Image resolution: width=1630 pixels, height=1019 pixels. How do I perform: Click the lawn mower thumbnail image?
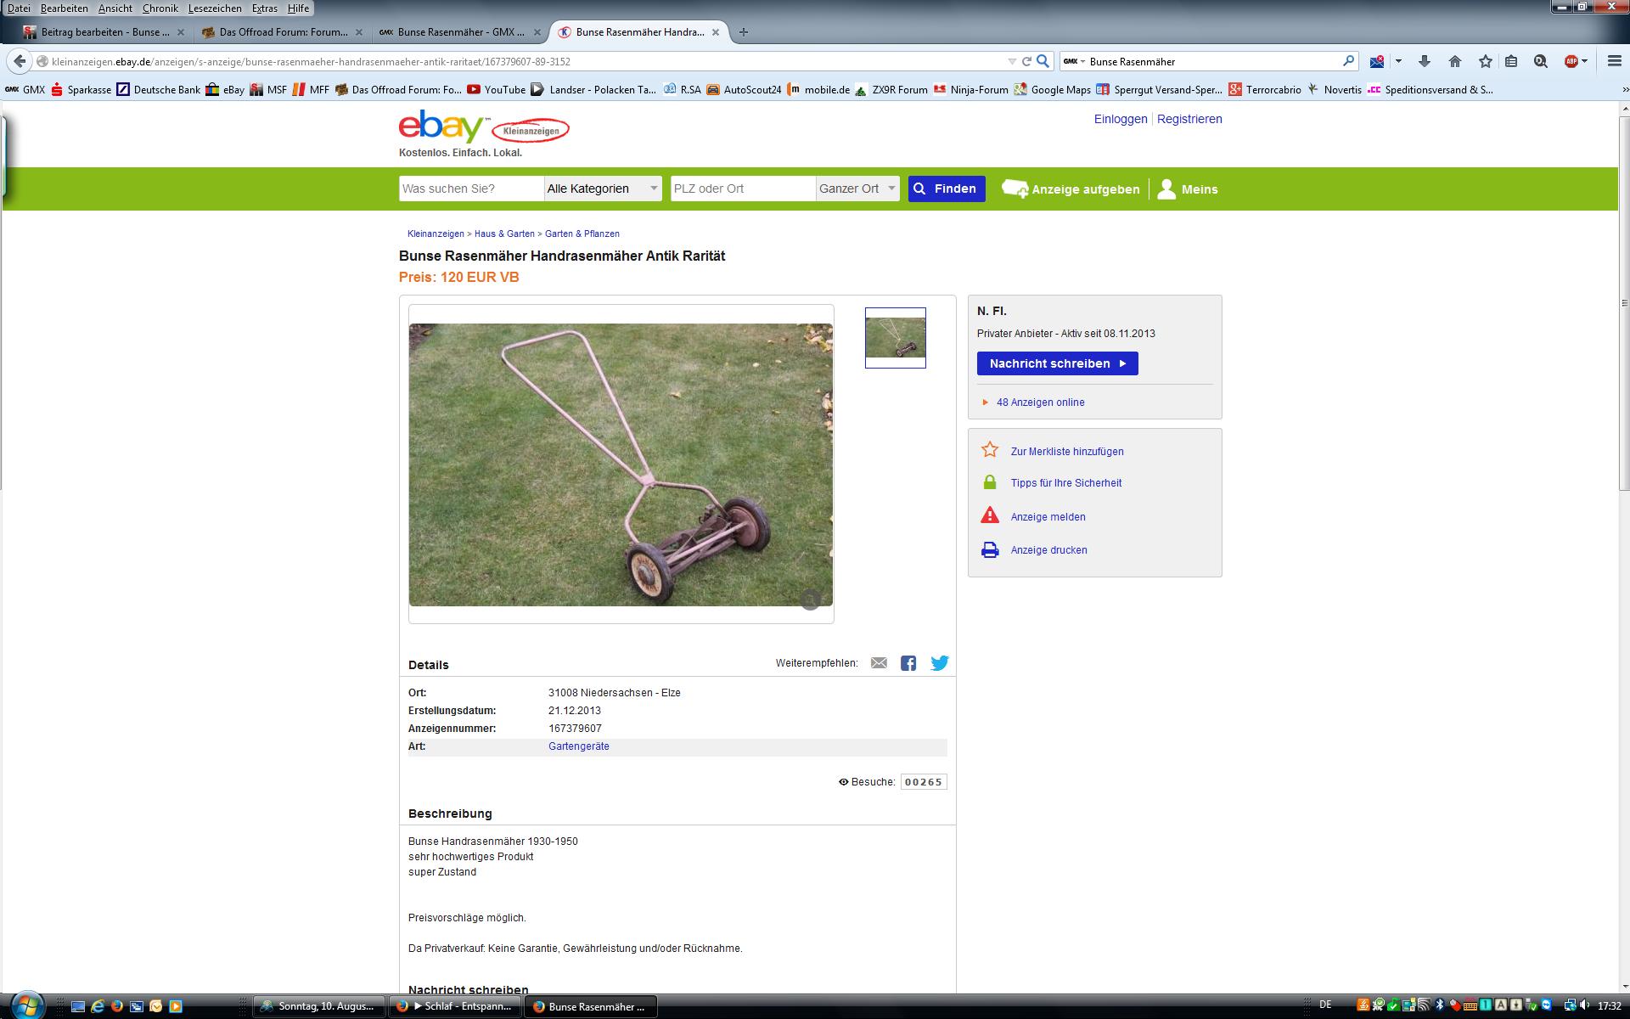[x=895, y=338]
